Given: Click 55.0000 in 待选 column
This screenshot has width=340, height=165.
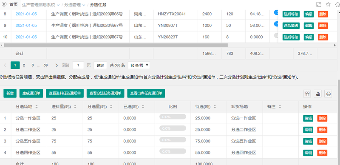Looking at the screenshot, I should tap(203, 153).
